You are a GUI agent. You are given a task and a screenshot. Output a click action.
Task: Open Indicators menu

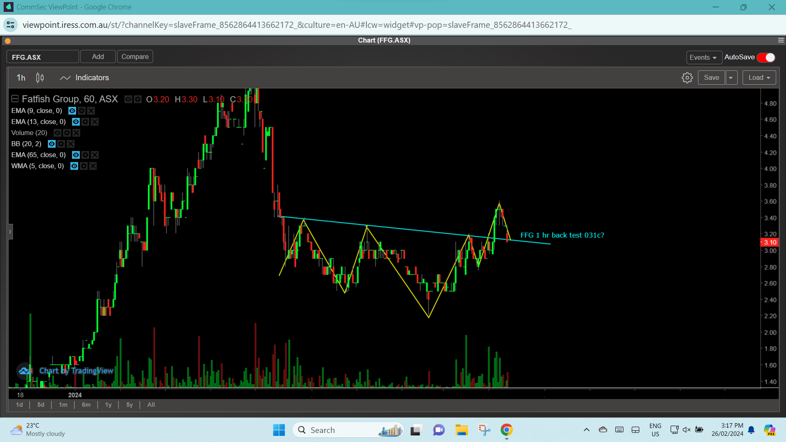click(x=84, y=78)
